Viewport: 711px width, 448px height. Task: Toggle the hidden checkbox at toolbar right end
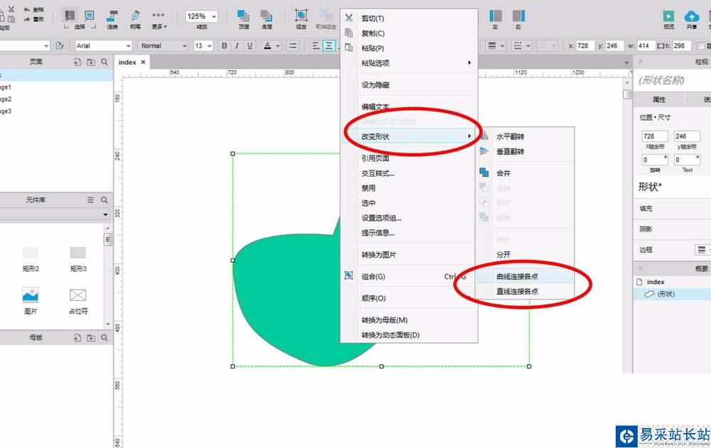click(701, 45)
